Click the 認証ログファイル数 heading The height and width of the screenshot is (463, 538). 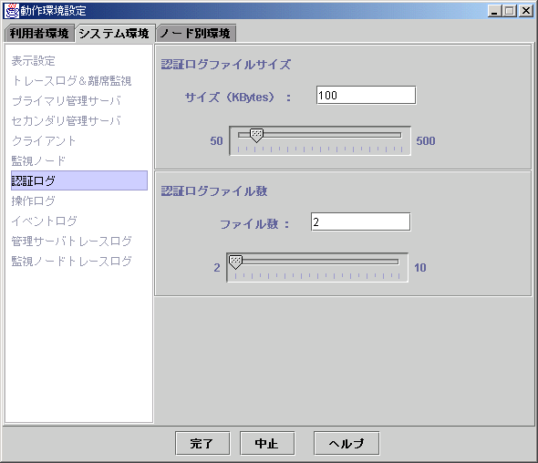pyautogui.click(x=214, y=191)
